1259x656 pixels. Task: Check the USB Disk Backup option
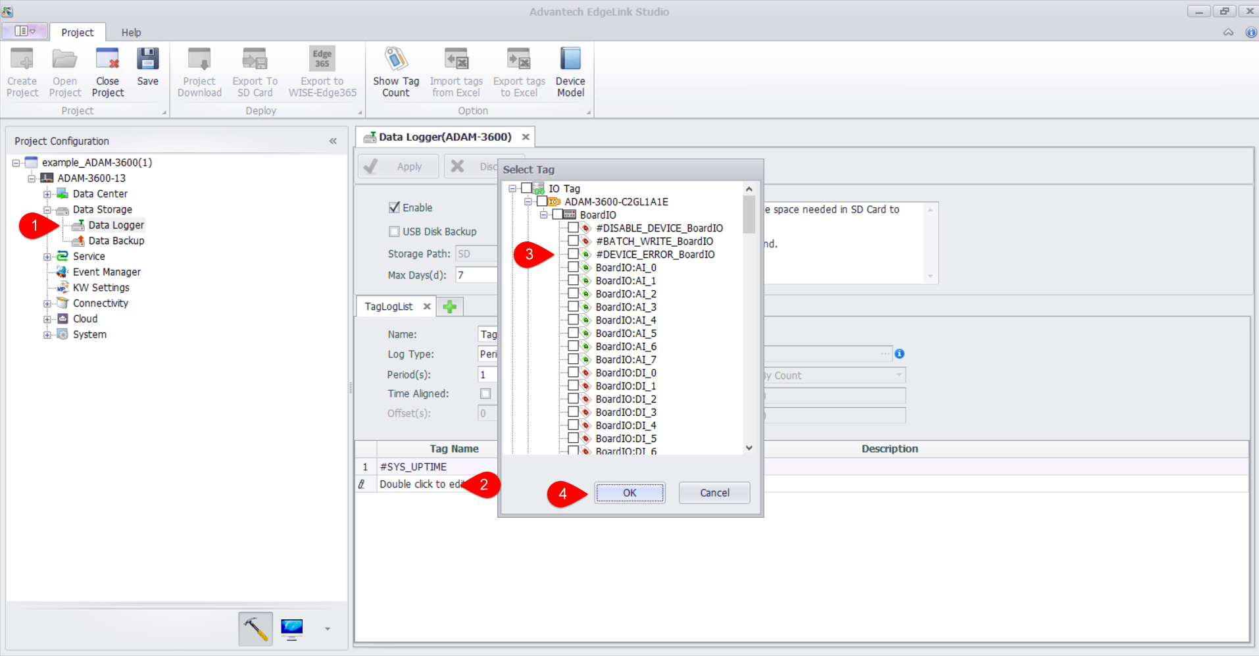[x=394, y=232]
